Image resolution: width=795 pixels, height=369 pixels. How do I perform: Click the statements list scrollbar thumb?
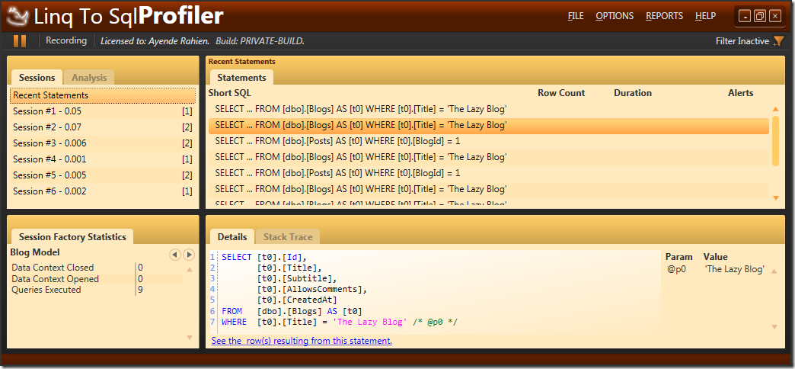tap(775, 140)
